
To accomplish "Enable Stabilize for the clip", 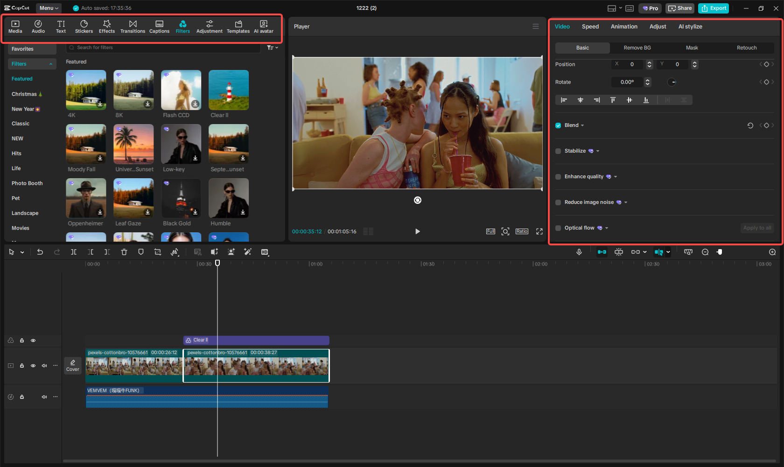I will [x=558, y=151].
